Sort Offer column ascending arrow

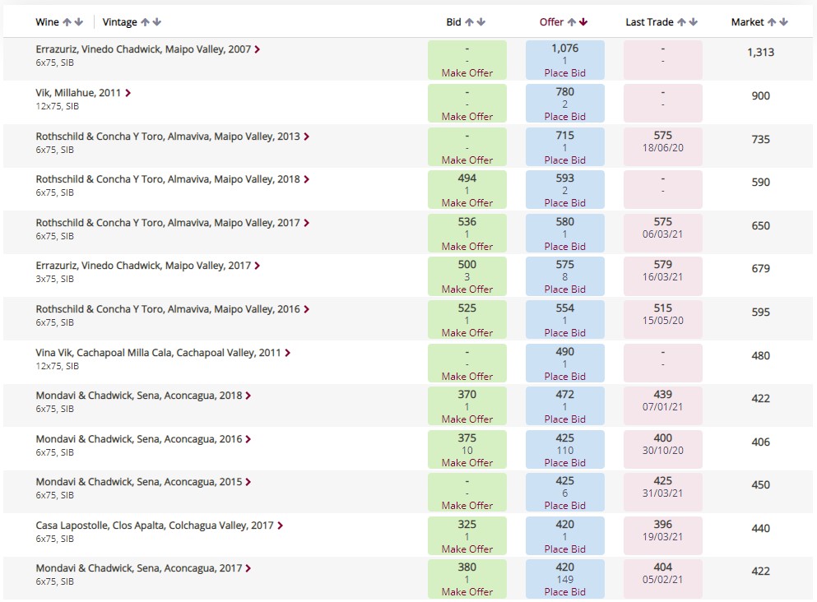point(572,22)
